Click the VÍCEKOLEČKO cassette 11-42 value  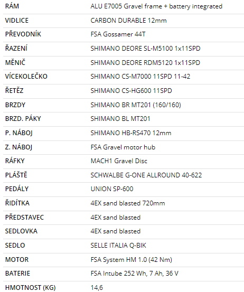click(140, 77)
